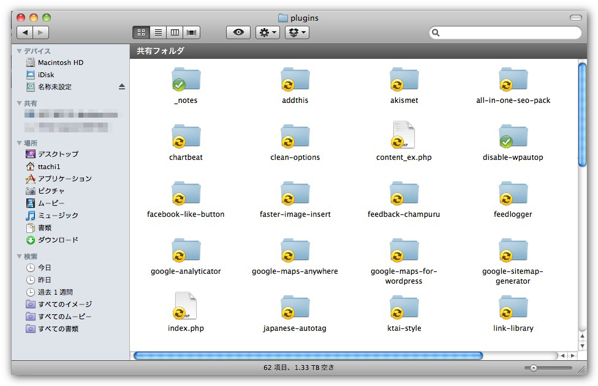Open the google-analyticator folder
598x386 pixels.
coord(186,251)
